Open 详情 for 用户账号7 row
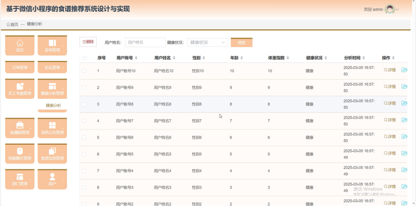This screenshot has width=416, height=206. click(390, 120)
